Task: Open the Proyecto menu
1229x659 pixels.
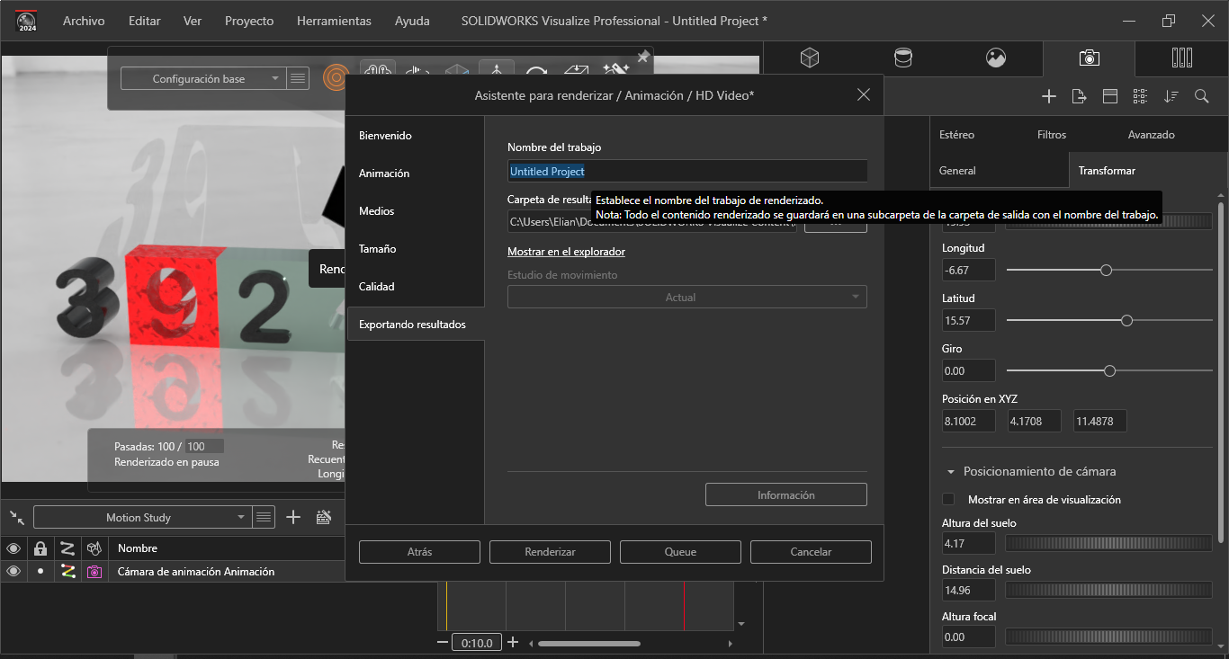Action: pyautogui.click(x=249, y=20)
